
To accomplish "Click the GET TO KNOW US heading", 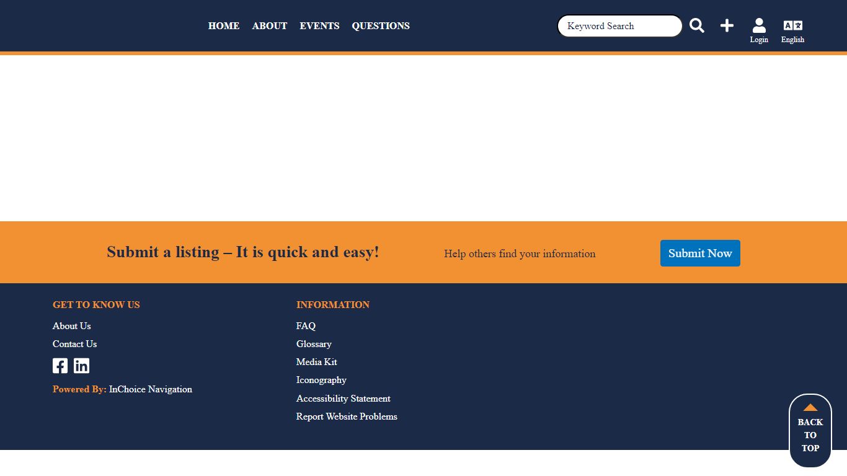I will 96,305.
